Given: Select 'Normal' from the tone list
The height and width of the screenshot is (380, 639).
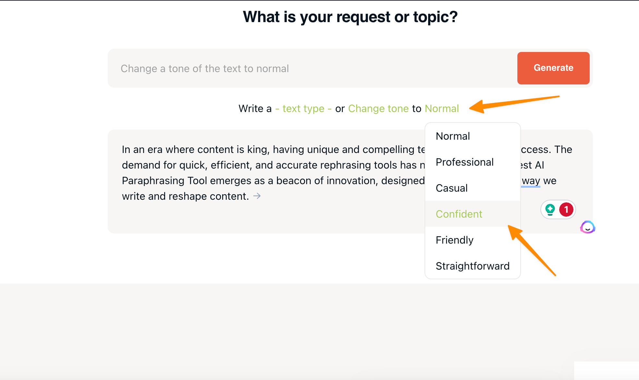Looking at the screenshot, I should tap(453, 136).
